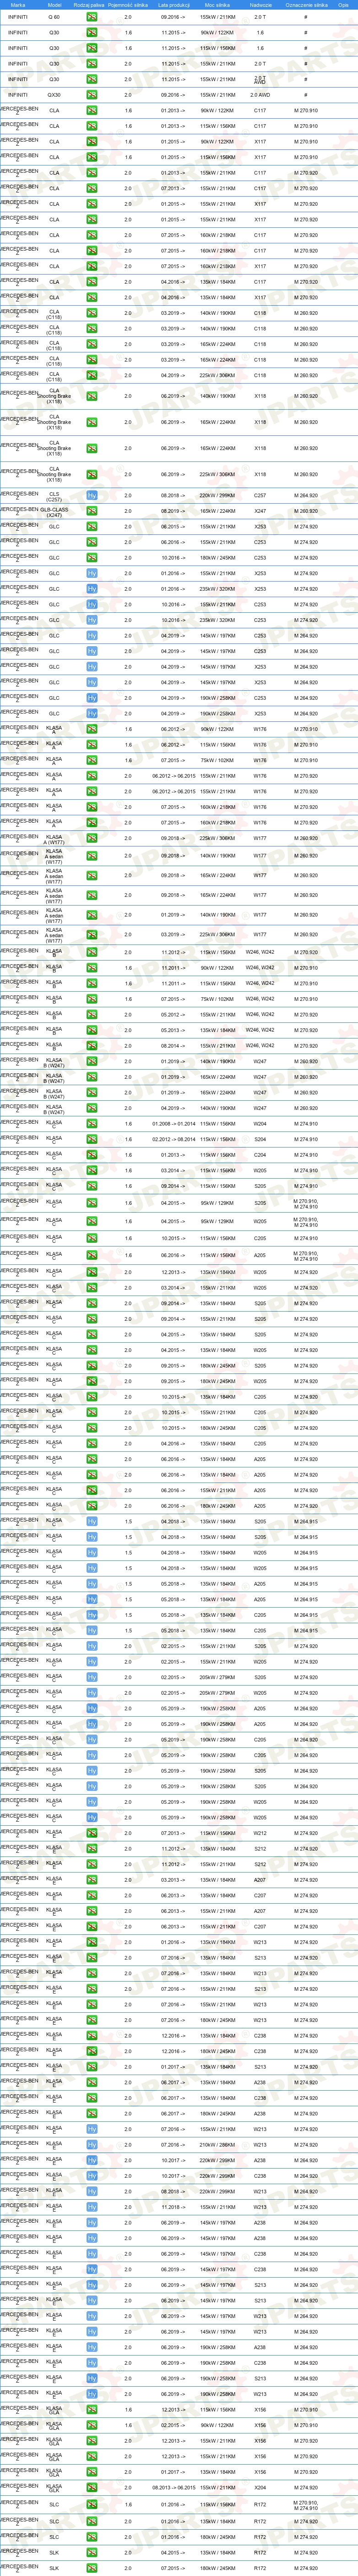Image resolution: width=358 pixels, height=2576 pixels.
Task: Click fuel icon in Infiniti Q30 2.0 T AWD row
Action: 92,79
